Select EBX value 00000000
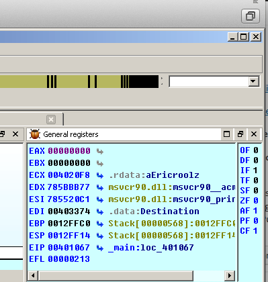Screen dimensions: 268x282 (69, 163)
